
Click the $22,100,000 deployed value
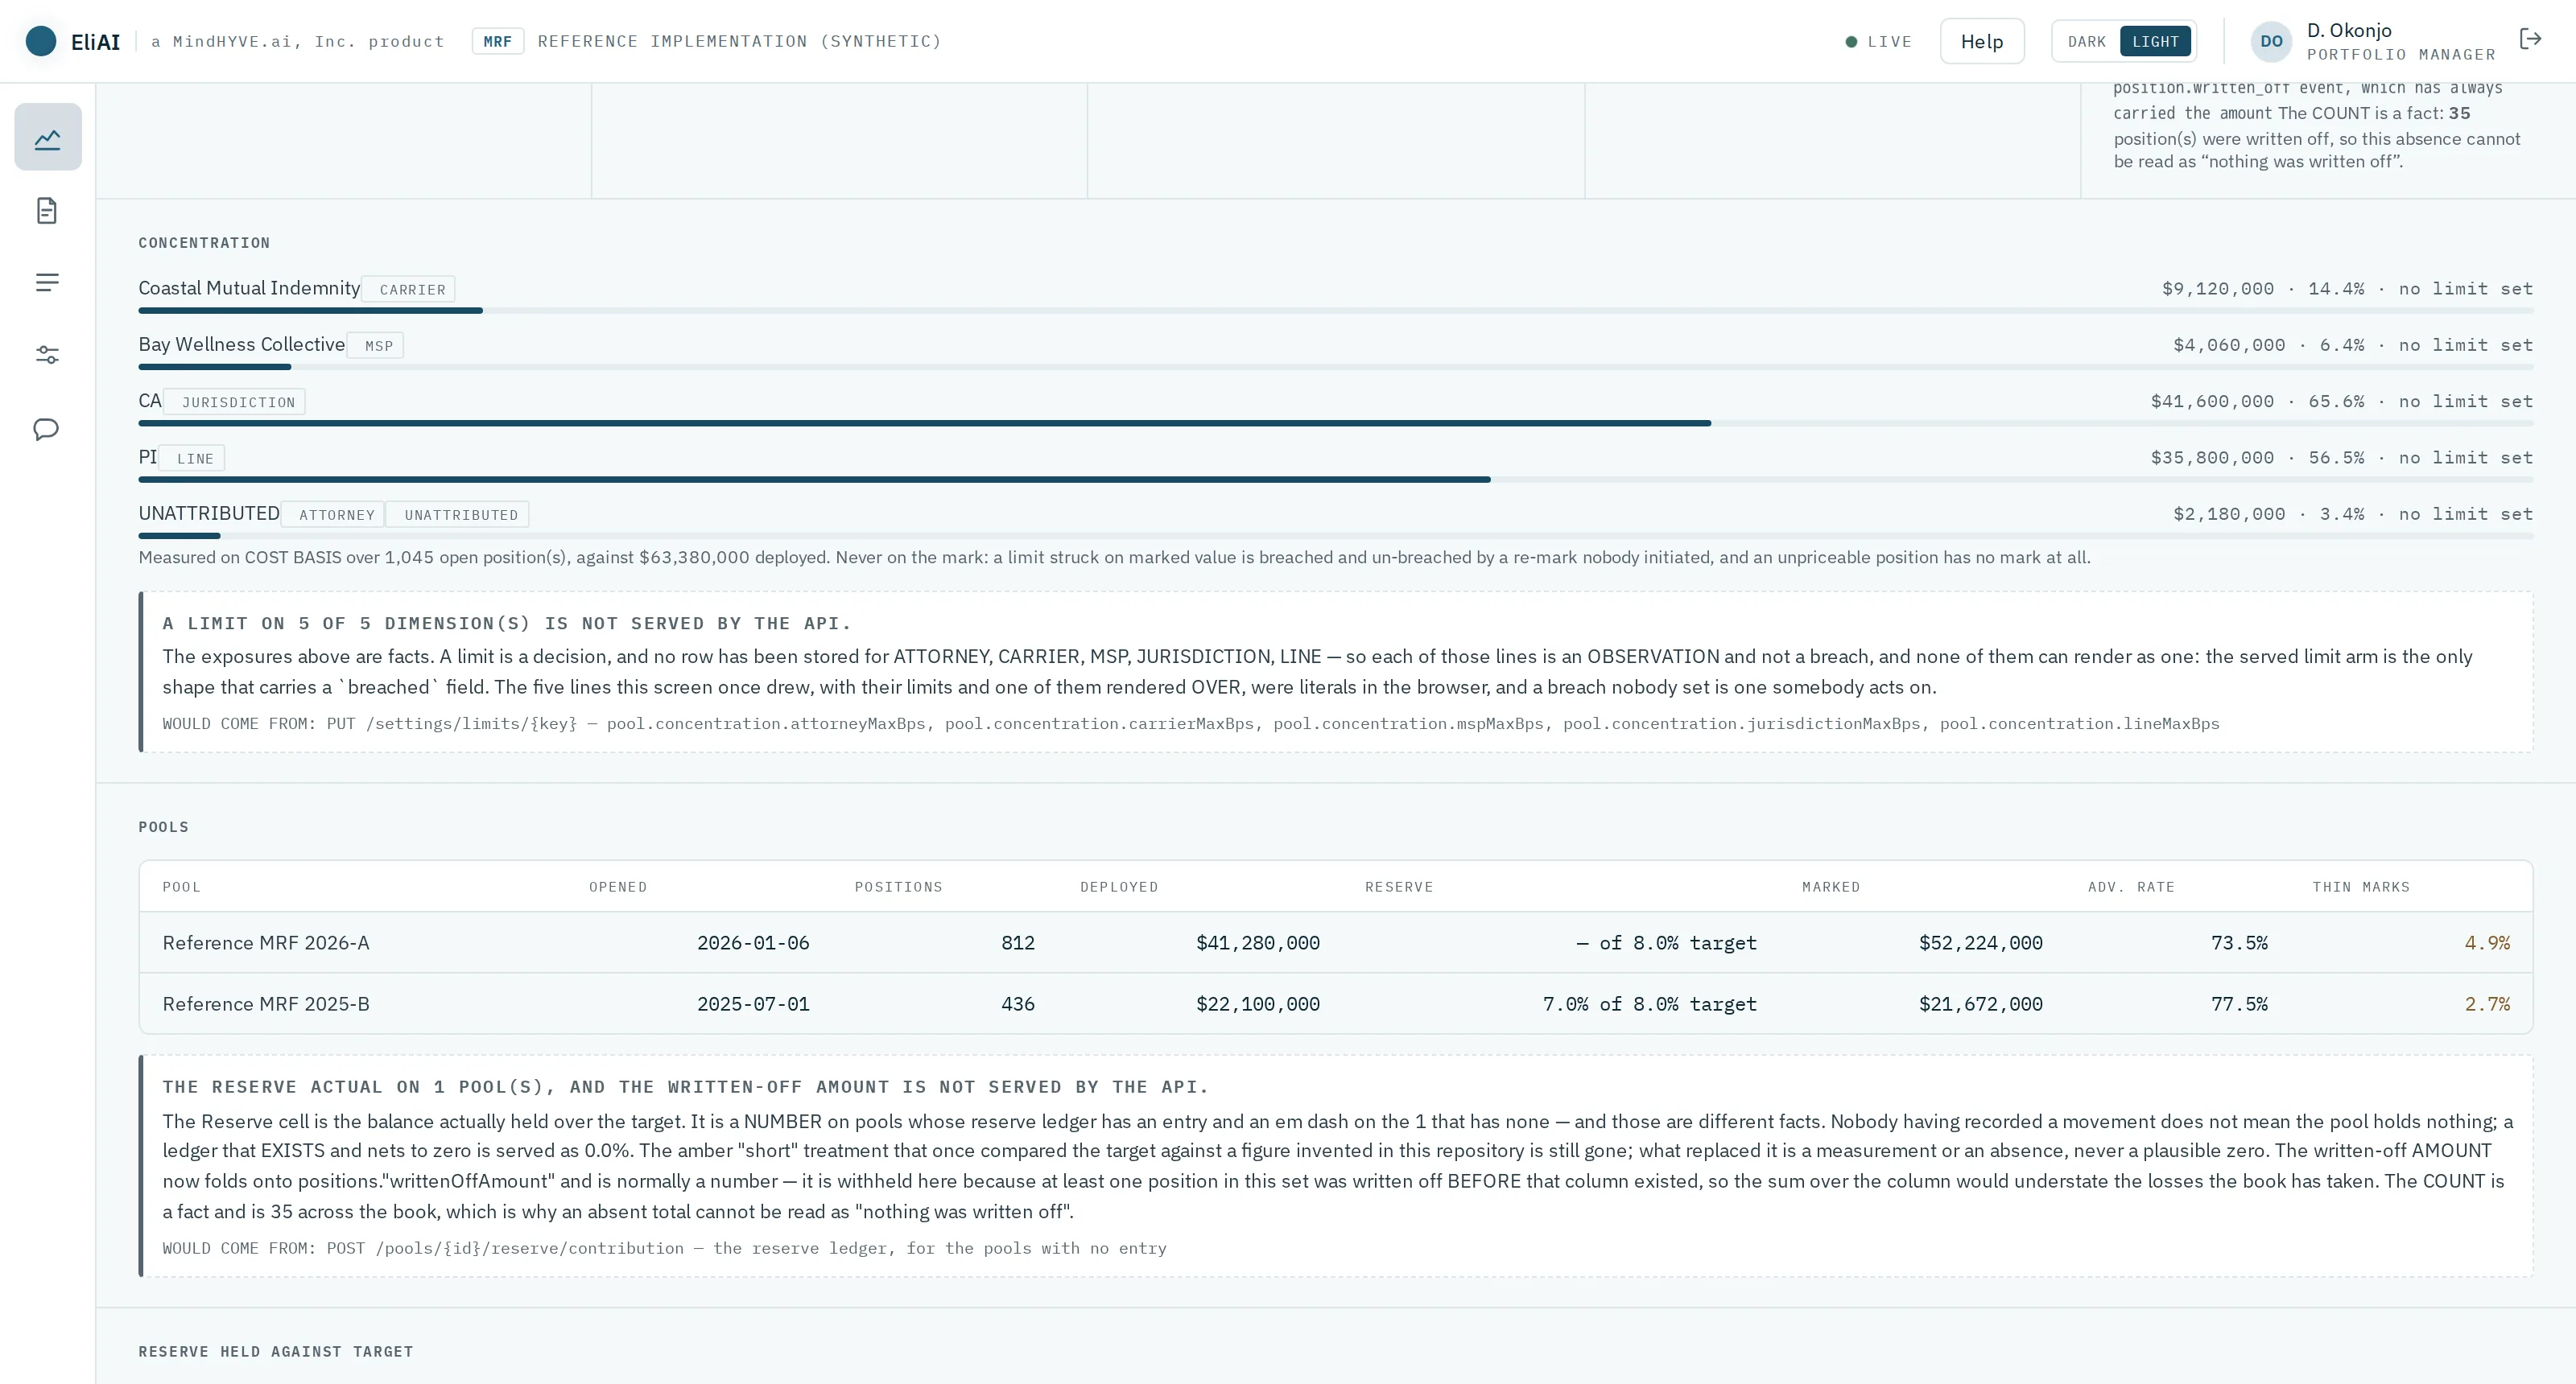click(x=1257, y=1003)
